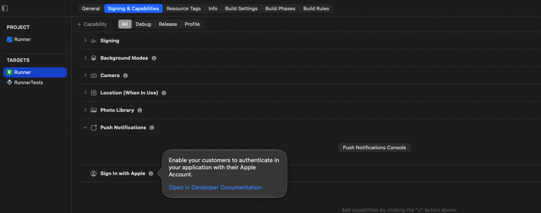Open the General tab
541x213 pixels.
click(x=91, y=8)
